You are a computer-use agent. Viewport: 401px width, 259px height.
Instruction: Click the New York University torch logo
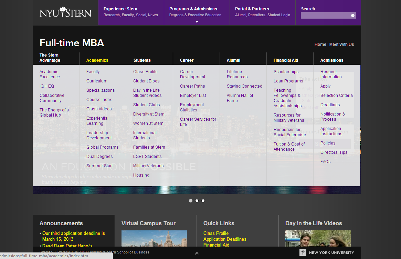[303, 253]
